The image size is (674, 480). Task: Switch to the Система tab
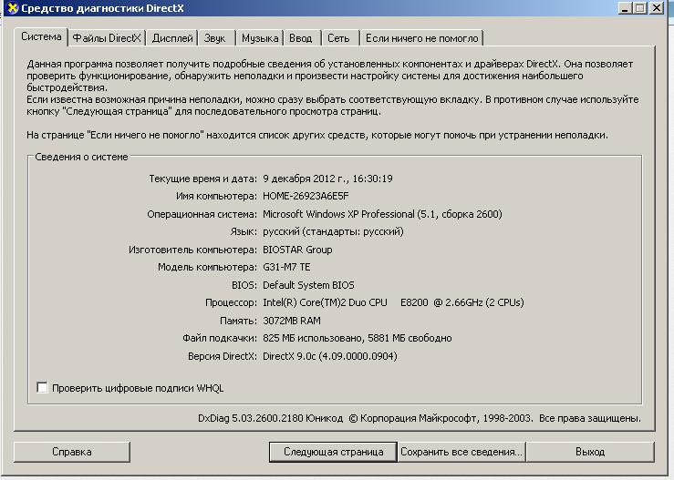pos(41,37)
